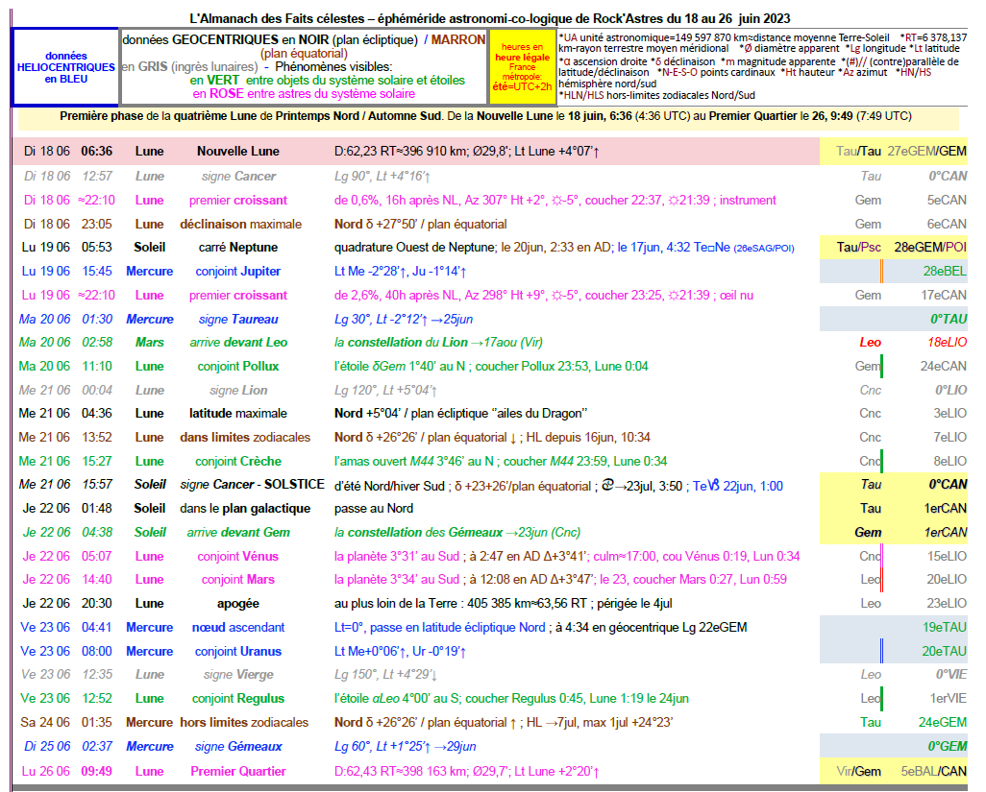Click "hors limites zodiacales" in the Mercure row
Screen dimensions: 986x792
tap(244, 722)
